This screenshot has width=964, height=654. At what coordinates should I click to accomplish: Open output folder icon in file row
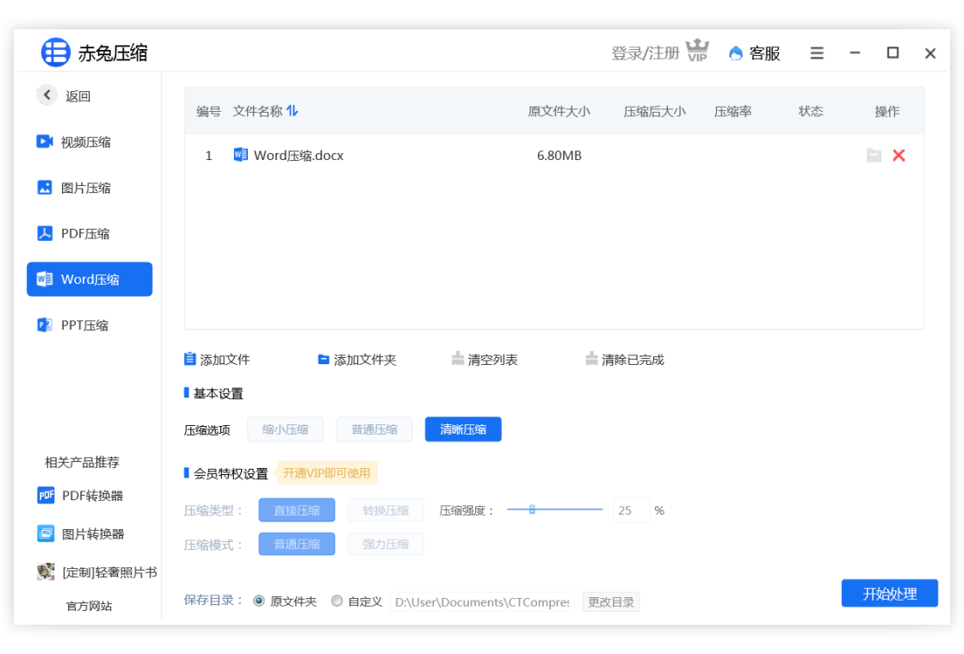(874, 156)
